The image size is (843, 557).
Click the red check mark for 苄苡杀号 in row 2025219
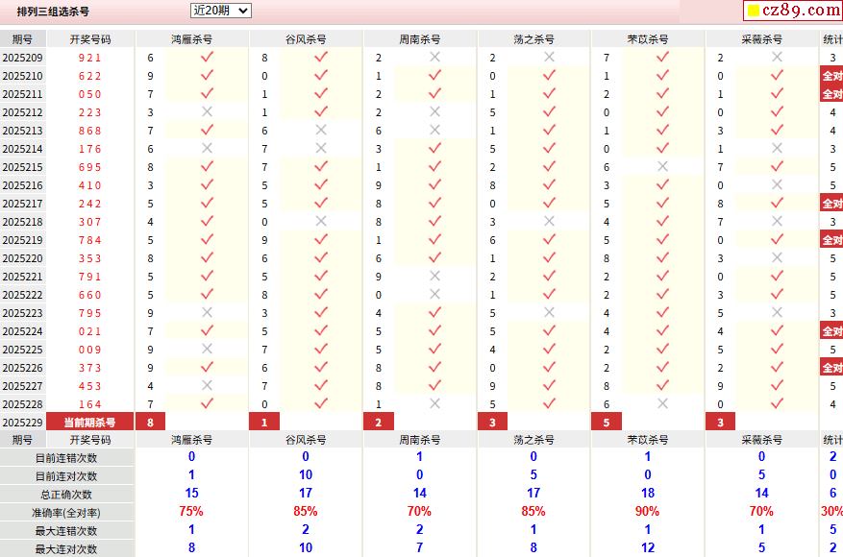(662, 239)
